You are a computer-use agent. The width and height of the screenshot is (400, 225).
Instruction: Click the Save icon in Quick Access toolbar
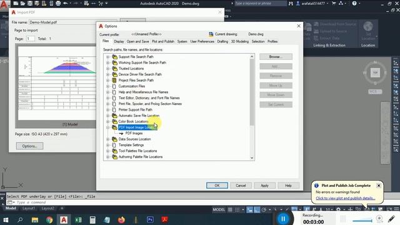[x=30, y=3]
